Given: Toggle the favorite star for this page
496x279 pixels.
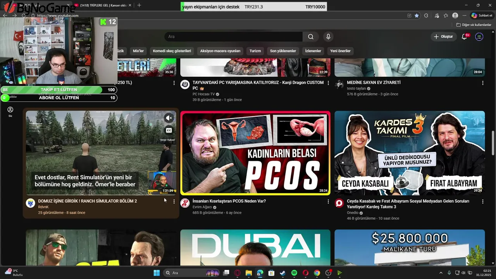Looking at the screenshot, I should click(417, 15).
